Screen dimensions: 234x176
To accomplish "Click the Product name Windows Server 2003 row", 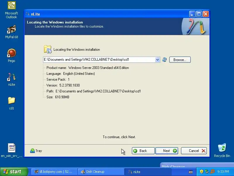I will click(x=87, y=68).
